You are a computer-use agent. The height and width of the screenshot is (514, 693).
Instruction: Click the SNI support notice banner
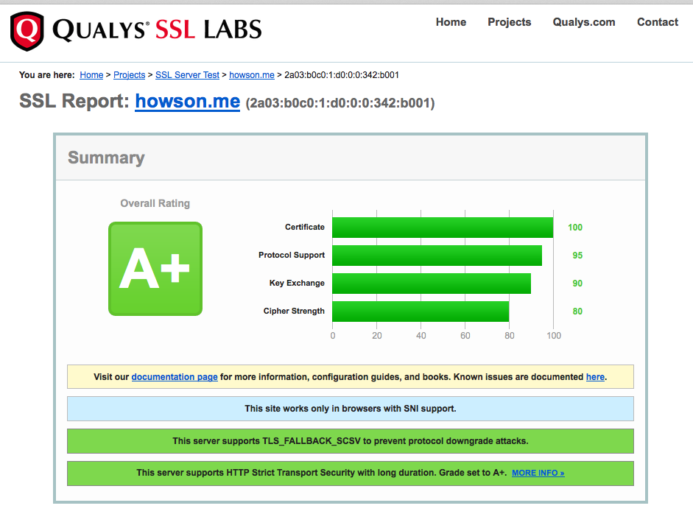[351, 409]
